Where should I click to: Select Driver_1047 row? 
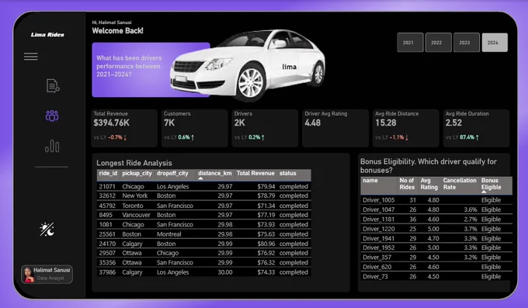click(x=436, y=209)
